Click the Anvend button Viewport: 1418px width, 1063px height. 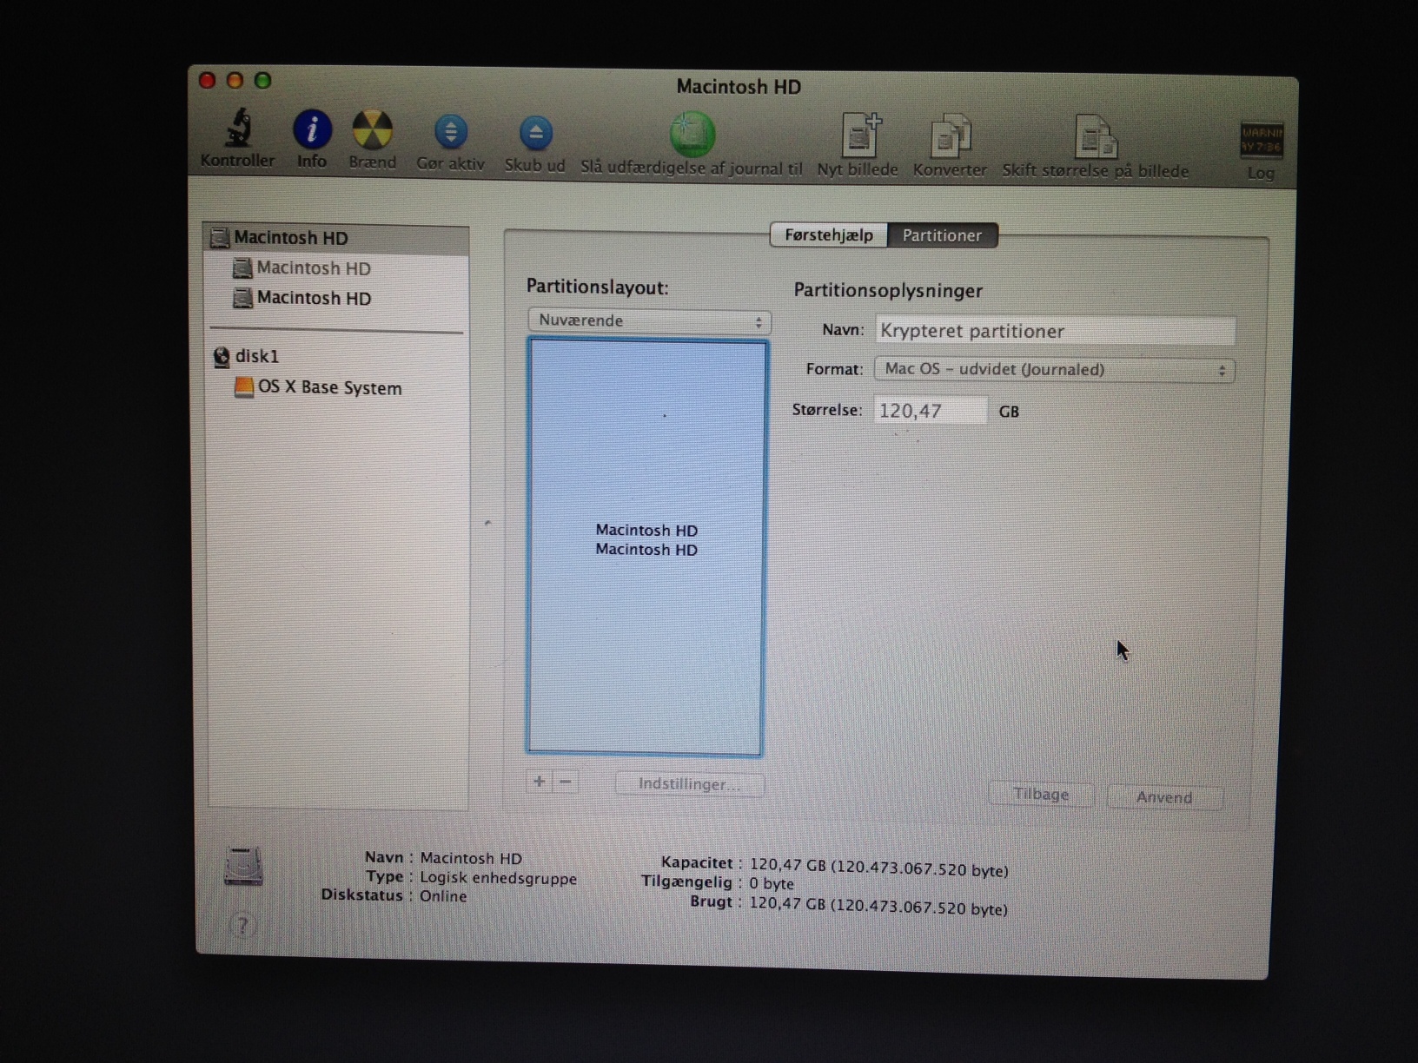1163,796
